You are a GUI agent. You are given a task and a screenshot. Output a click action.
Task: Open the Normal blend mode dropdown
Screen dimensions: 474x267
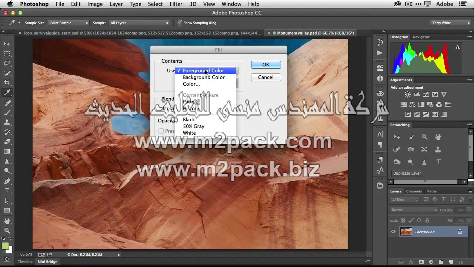point(414,210)
